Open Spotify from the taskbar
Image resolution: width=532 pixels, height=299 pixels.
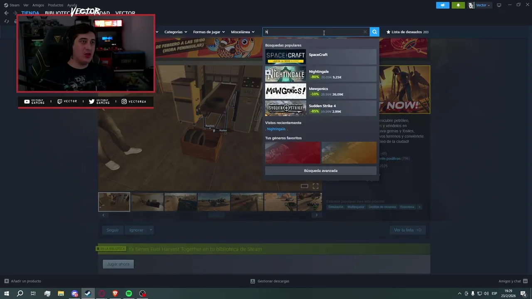[x=129, y=294]
